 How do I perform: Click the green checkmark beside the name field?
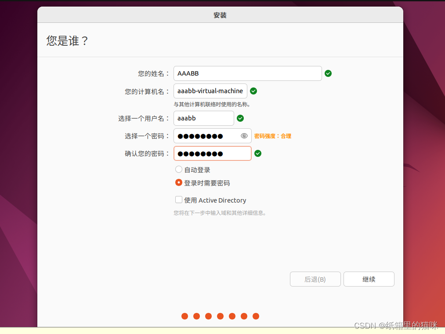pos(328,73)
